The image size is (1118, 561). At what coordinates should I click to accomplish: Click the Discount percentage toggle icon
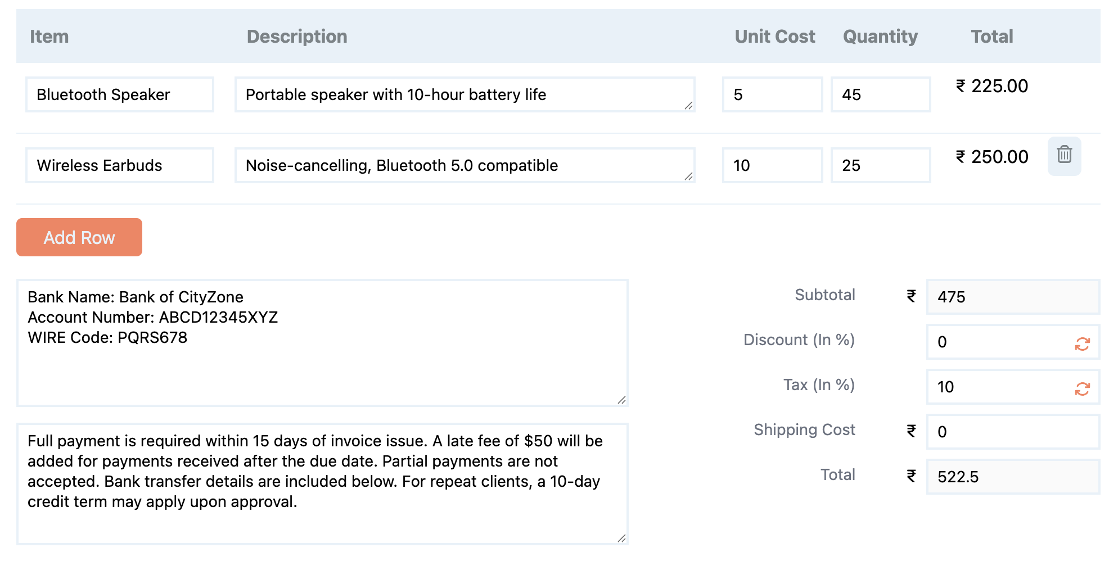click(1082, 343)
